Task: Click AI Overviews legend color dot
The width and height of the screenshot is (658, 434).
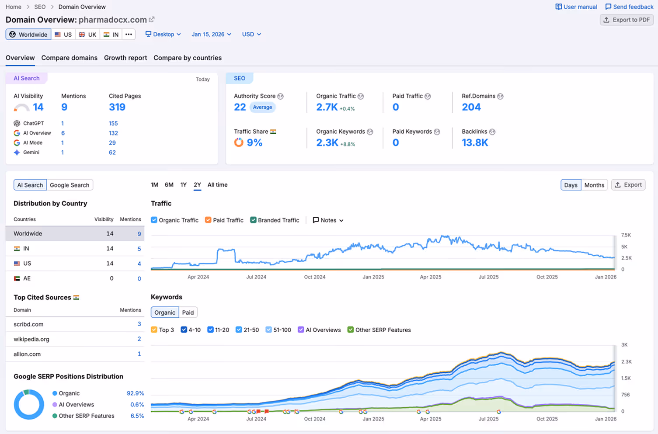Action: point(55,405)
